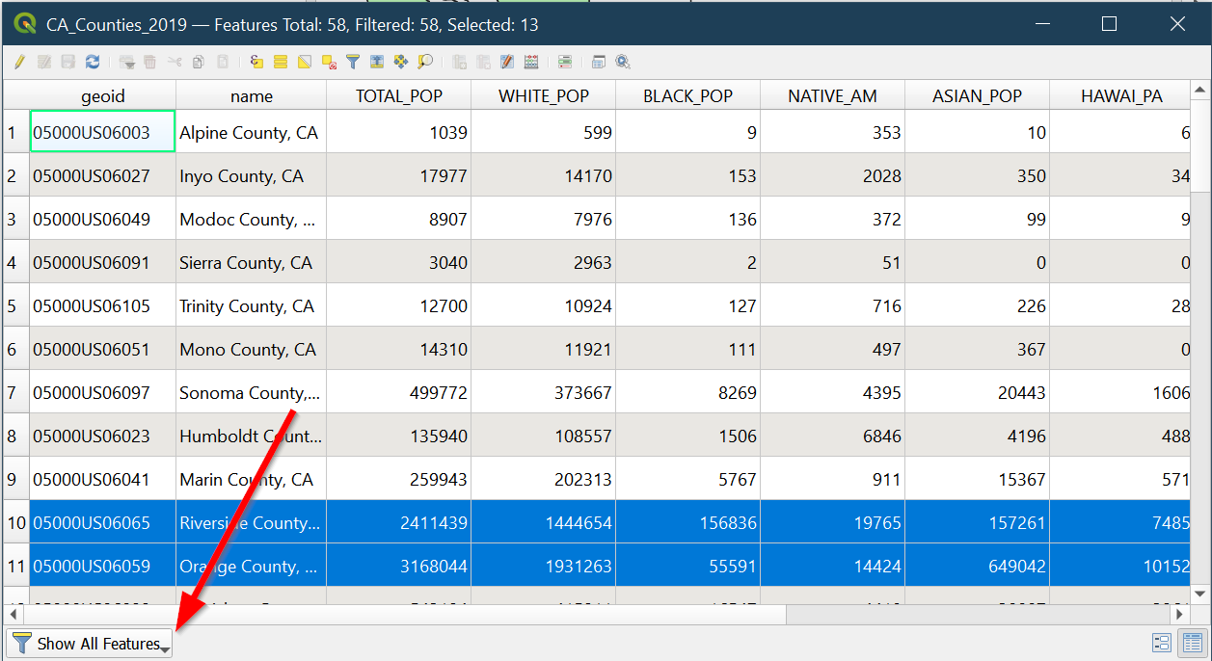Click the TOTAL_POP column header
1212x661 pixels.
398,95
